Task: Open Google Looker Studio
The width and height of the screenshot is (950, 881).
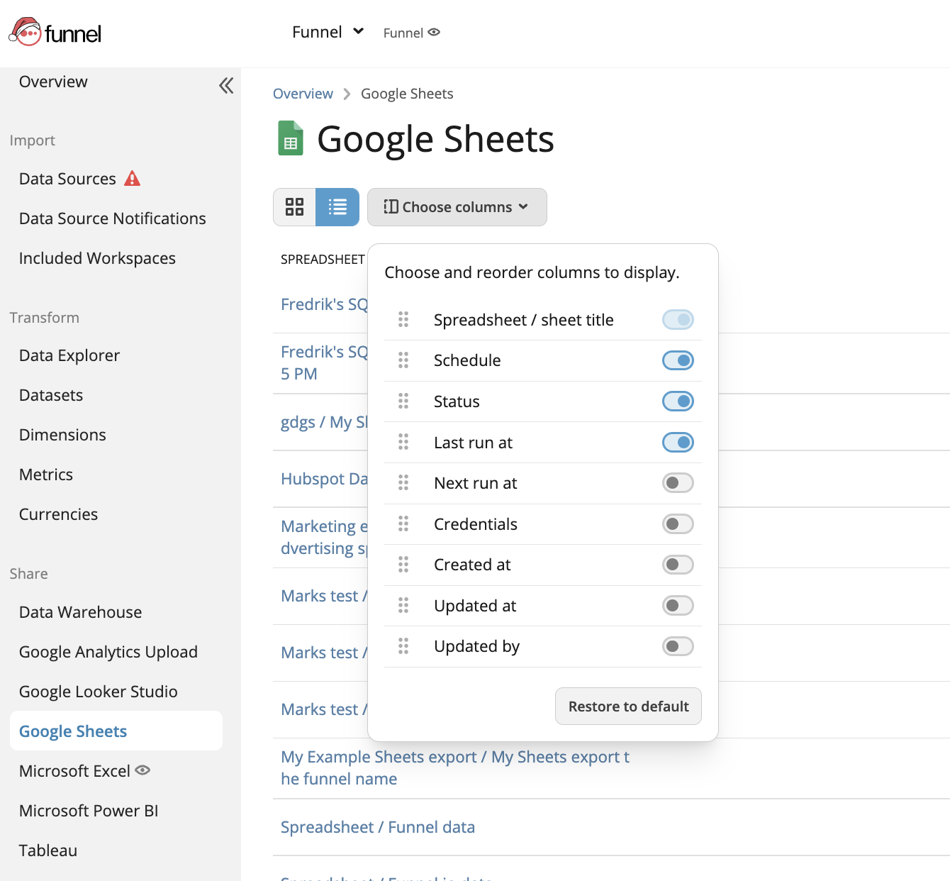Action: pos(99,692)
